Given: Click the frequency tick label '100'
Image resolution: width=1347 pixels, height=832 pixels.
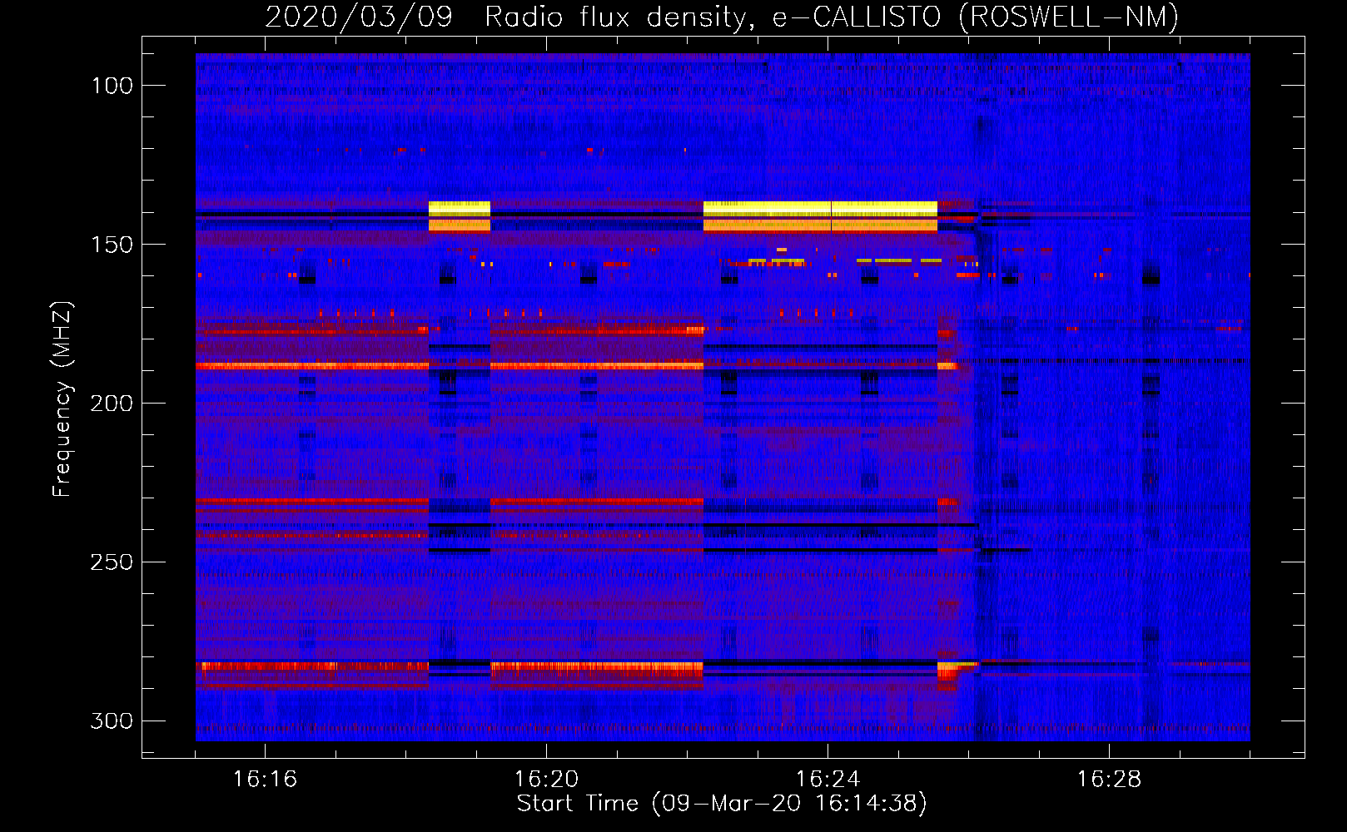Looking at the screenshot, I should tap(112, 86).
